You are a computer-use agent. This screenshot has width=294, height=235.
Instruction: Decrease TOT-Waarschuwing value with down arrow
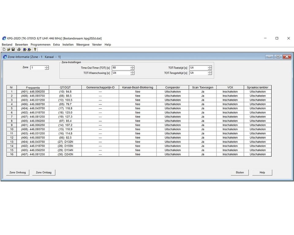click(132, 74)
